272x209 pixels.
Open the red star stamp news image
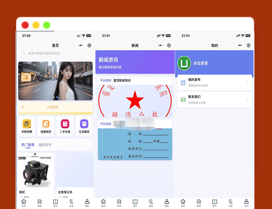[135, 101]
